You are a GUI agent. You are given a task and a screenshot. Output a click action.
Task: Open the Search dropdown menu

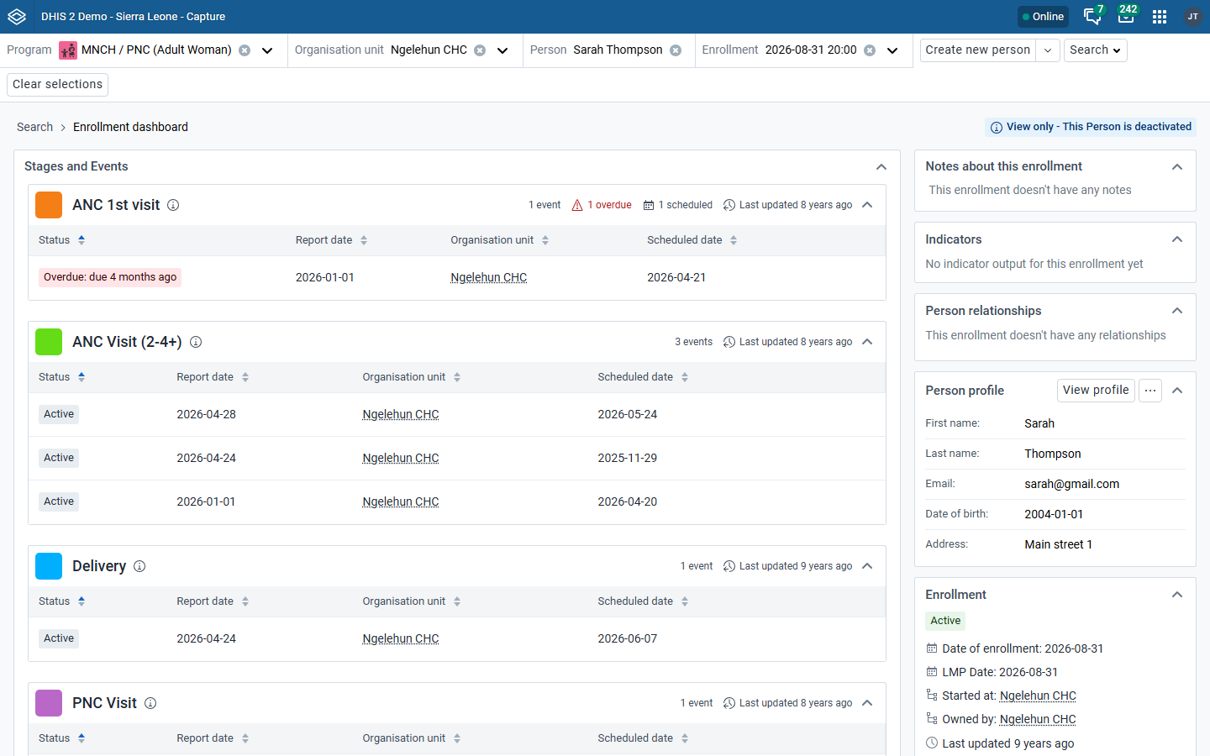[1095, 50]
